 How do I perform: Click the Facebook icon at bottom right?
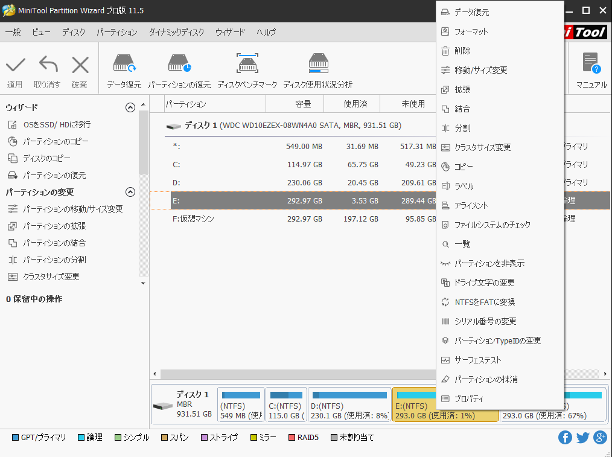(565, 437)
